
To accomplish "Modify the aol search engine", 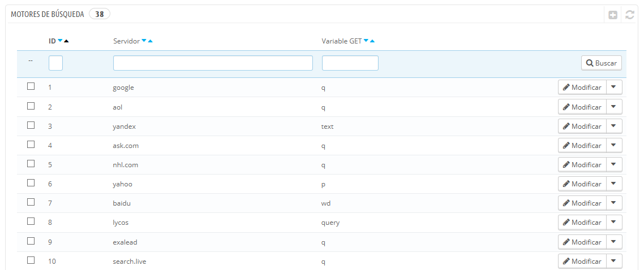I will click(x=582, y=107).
